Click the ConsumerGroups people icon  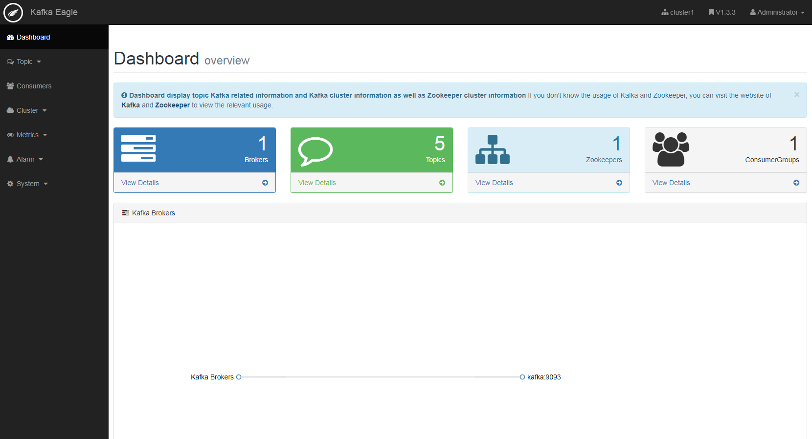671,149
